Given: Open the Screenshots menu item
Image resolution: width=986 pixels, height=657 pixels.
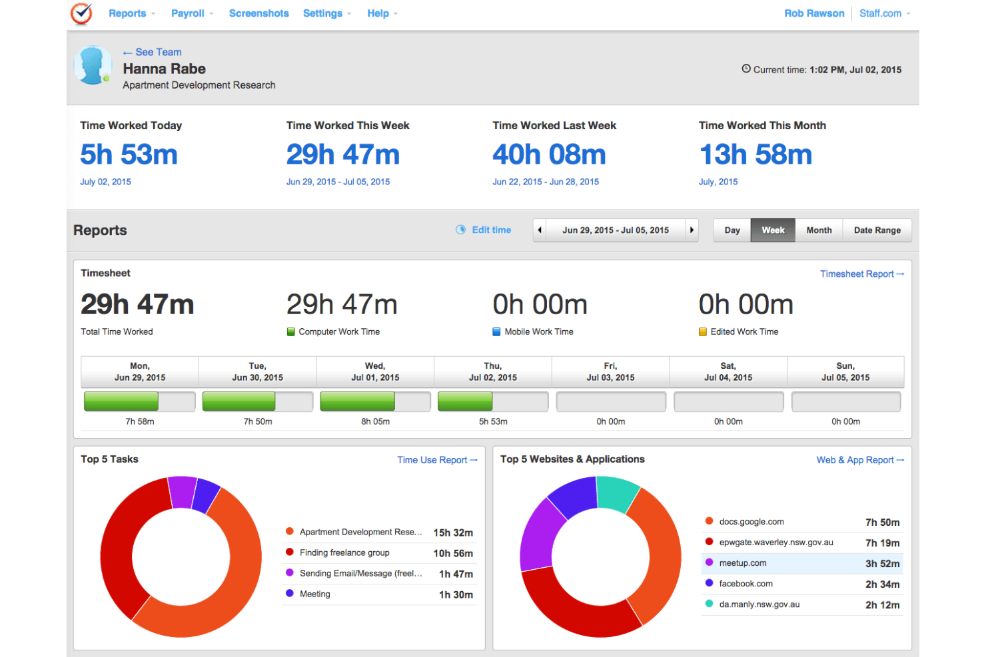Looking at the screenshot, I should click(258, 13).
